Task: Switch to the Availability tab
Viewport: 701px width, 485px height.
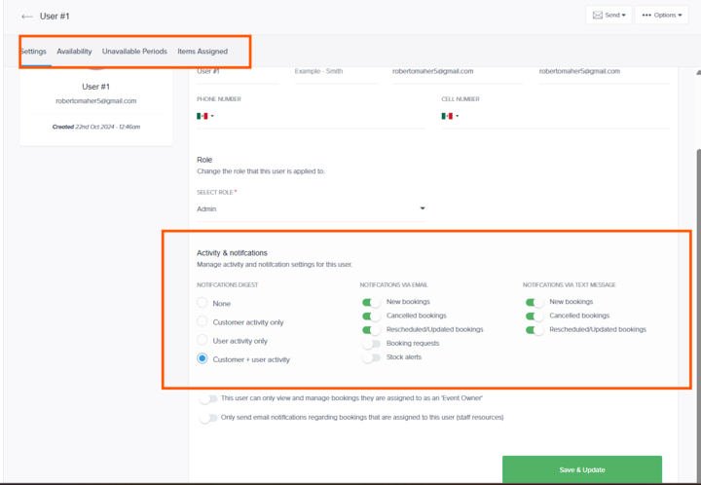Action: point(74,52)
